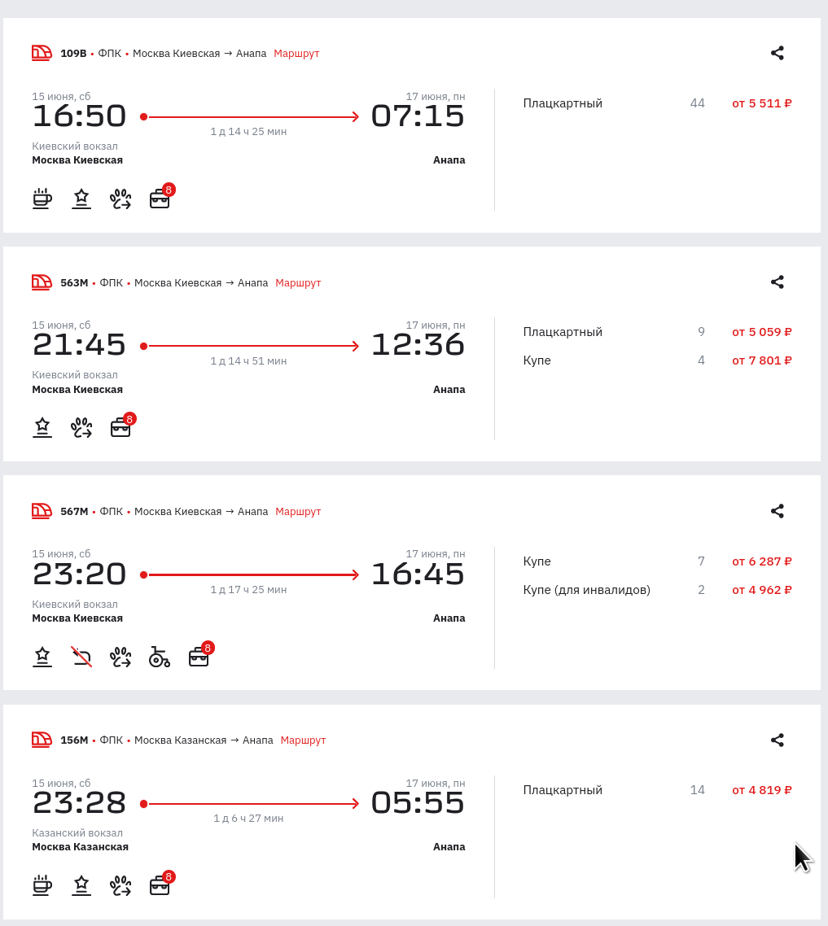The height and width of the screenshot is (926, 828).
Task: Click the star rating icon on train 109В
Action: 81,199
